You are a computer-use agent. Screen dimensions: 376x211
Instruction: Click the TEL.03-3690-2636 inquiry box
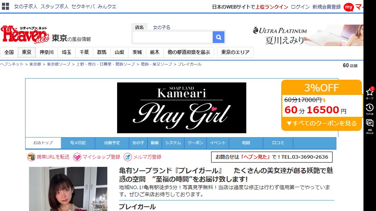click(x=272, y=157)
